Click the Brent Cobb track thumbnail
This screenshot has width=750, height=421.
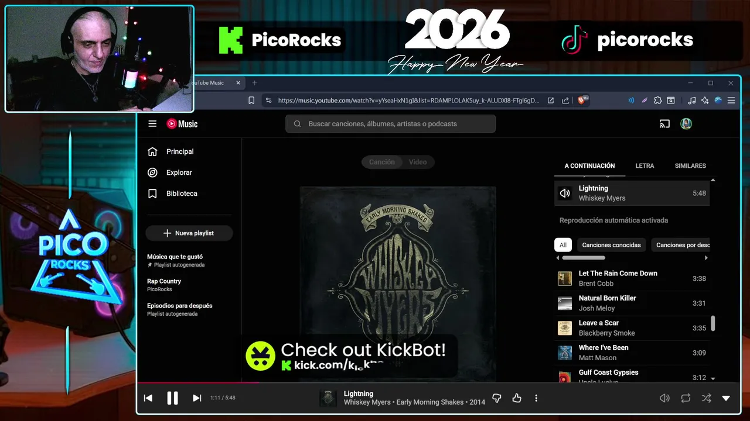[x=565, y=278]
